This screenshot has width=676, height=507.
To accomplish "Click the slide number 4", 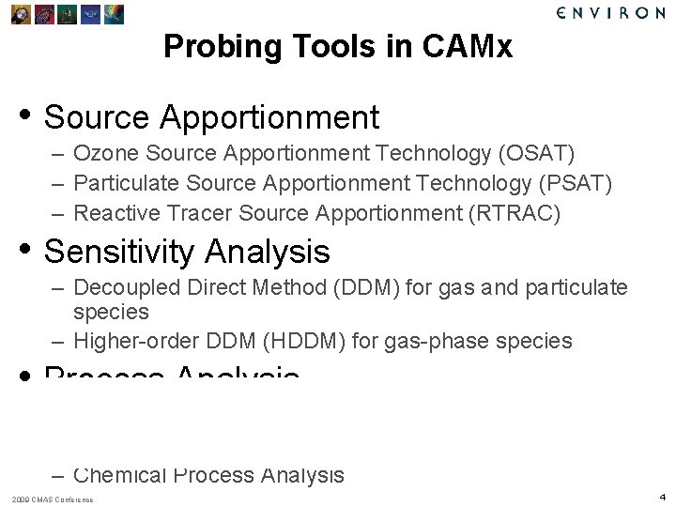I will (663, 497).
